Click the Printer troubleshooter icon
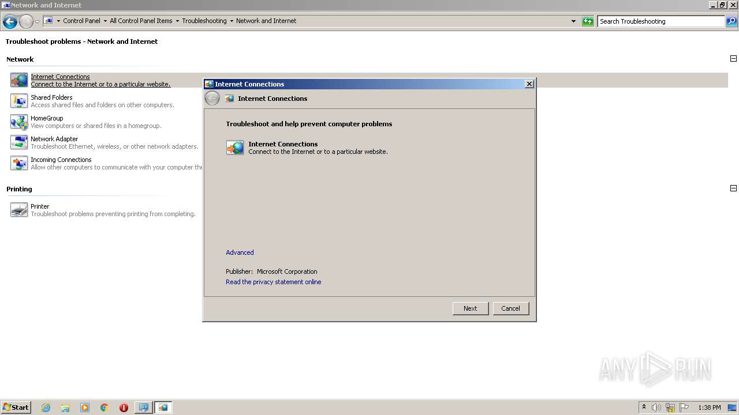The width and height of the screenshot is (739, 415). (x=19, y=210)
